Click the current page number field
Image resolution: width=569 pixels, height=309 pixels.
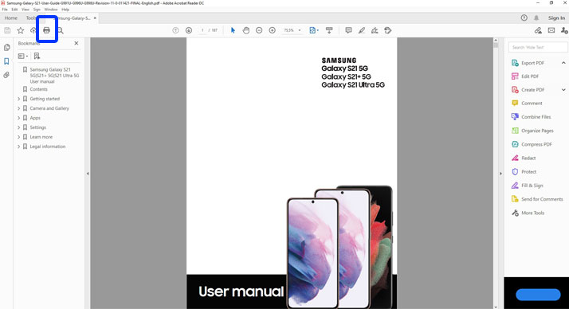(x=202, y=30)
